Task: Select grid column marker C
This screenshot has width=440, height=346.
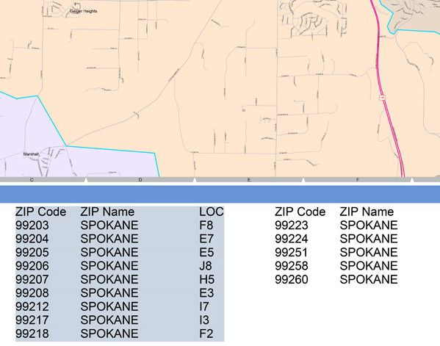Action: 32,179
